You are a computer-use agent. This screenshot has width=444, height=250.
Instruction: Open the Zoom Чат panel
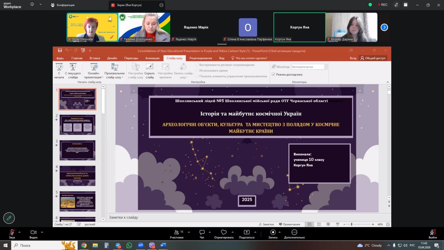coord(202,232)
